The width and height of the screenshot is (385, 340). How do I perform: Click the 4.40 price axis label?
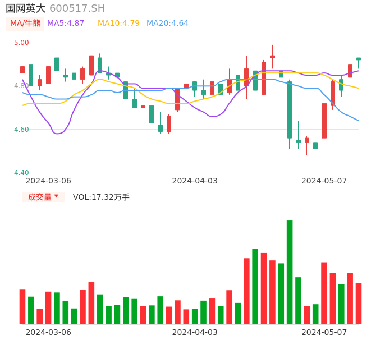[x=21, y=173]
